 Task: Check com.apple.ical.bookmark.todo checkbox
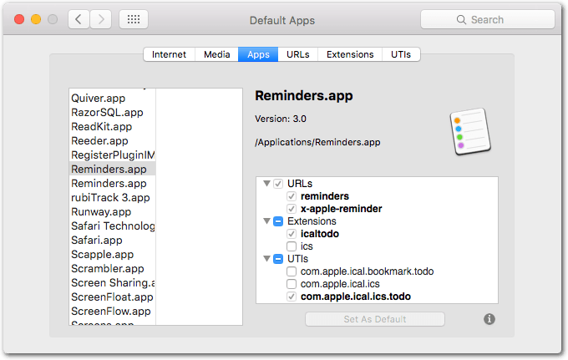pos(292,271)
